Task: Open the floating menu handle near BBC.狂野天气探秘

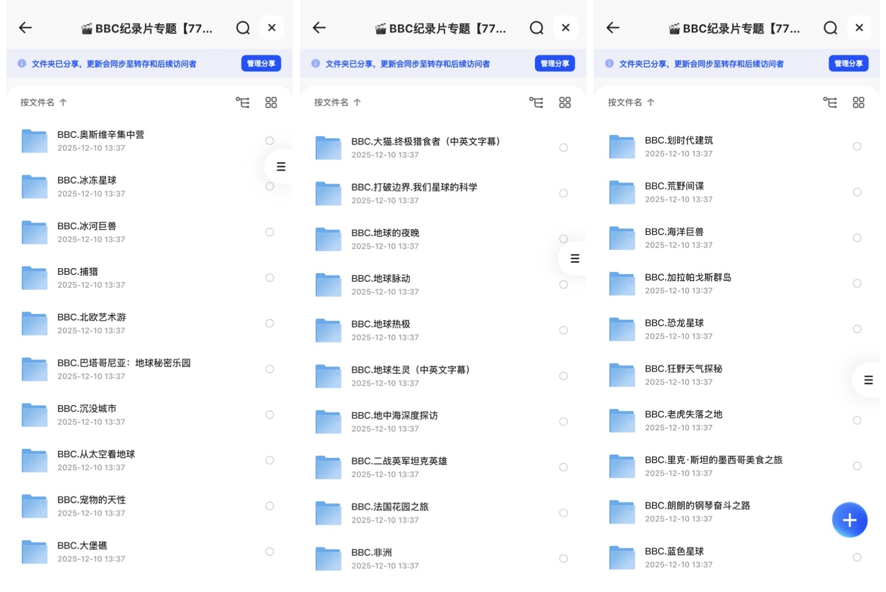Action: pos(868,380)
